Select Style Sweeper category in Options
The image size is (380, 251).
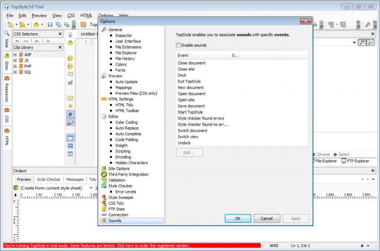pyautogui.click(x=121, y=198)
